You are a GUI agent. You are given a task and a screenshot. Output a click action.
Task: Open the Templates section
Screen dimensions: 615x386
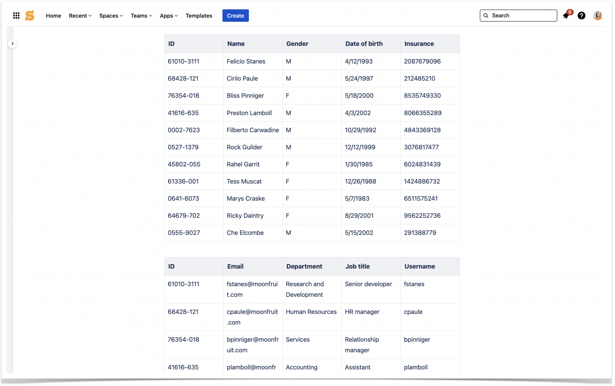click(199, 16)
